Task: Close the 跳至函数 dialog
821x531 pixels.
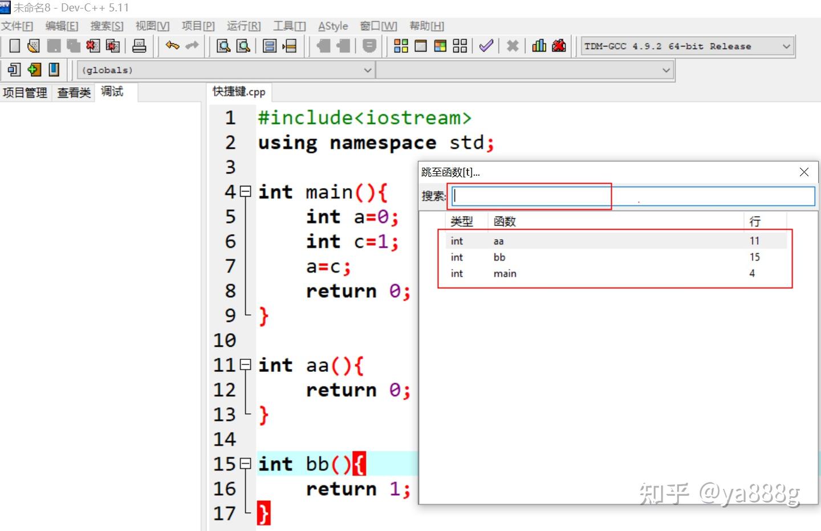Action: point(804,172)
